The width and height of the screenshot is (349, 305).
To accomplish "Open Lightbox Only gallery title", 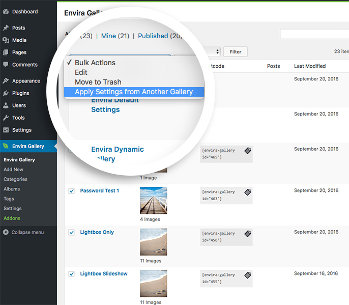I will (x=97, y=232).
